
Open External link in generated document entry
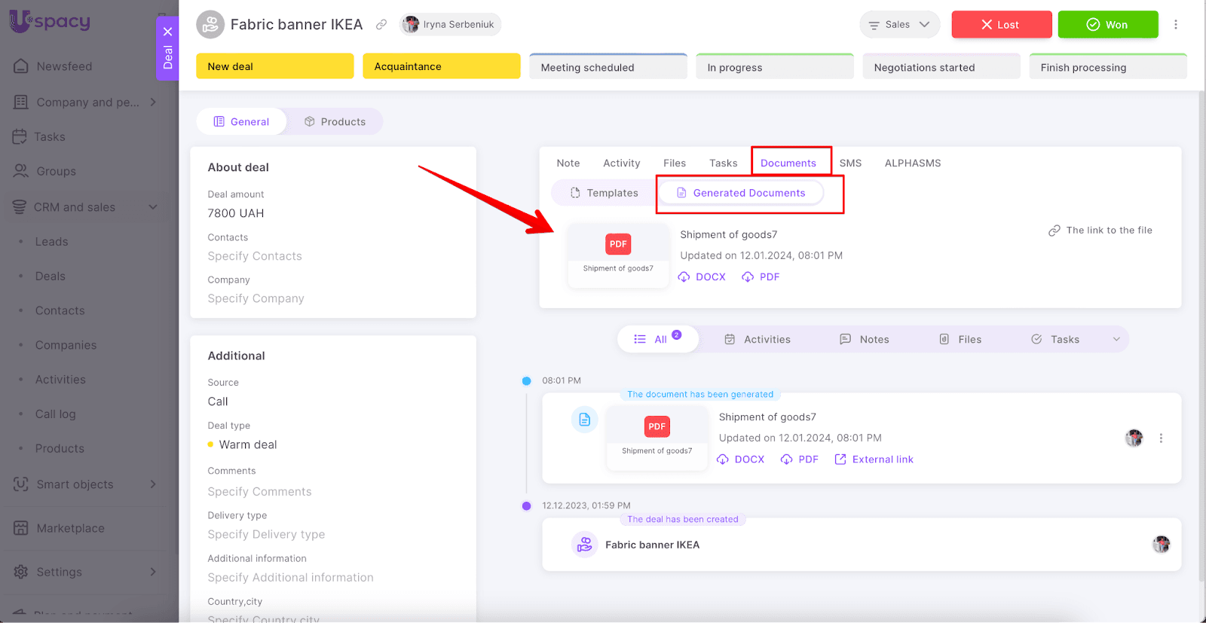pos(874,460)
